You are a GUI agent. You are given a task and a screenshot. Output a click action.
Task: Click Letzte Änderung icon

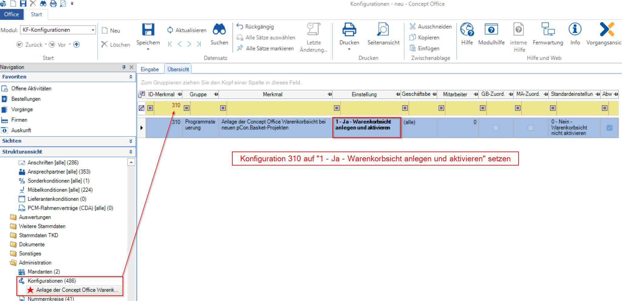click(x=314, y=29)
